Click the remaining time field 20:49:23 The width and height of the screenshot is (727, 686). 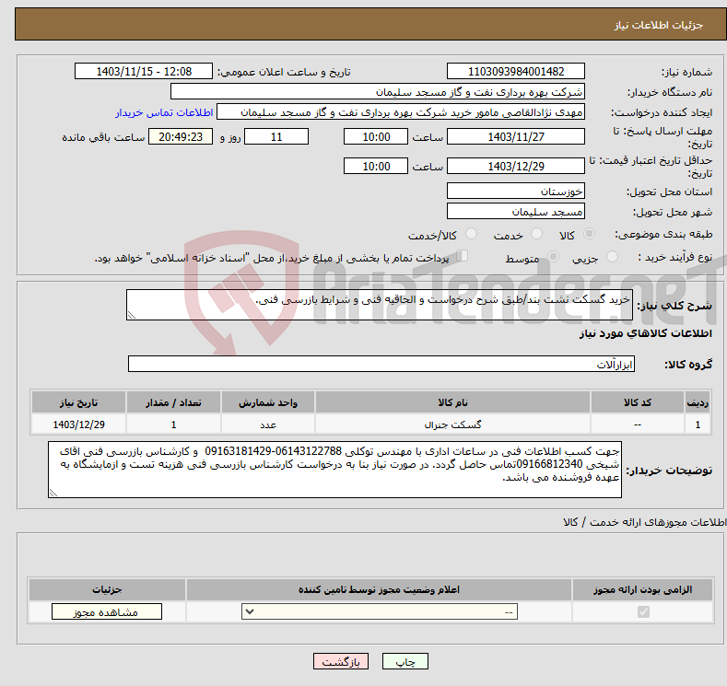(181, 136)
